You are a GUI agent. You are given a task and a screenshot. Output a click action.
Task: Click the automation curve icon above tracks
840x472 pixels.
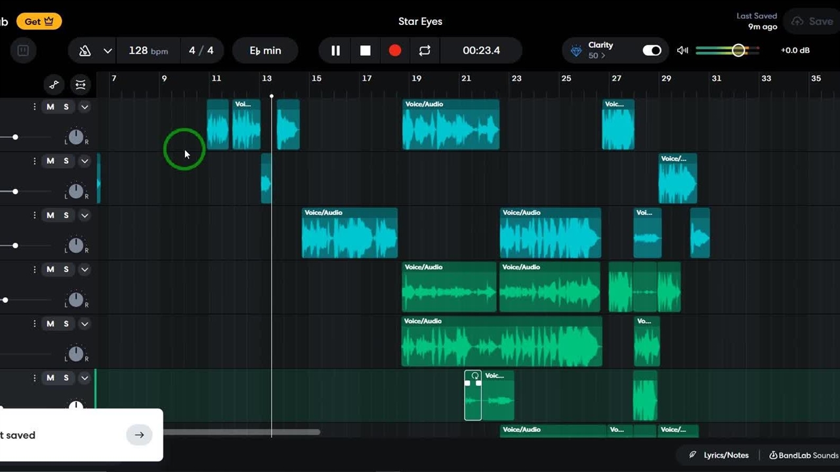(54, 85)
